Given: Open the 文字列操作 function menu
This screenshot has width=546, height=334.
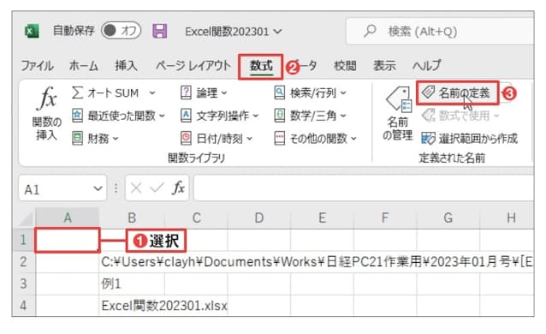Looking at the screenshot, I should 219,116.
